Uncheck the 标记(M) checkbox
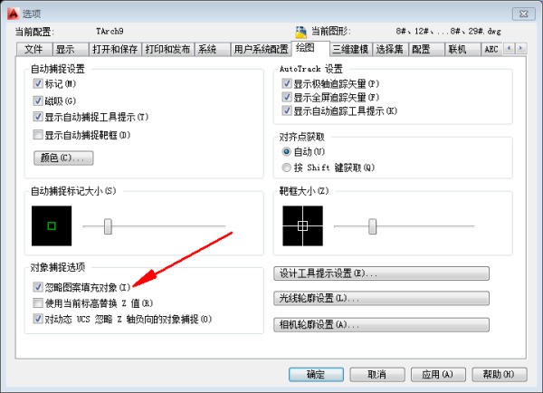 (x=38, y=84)
